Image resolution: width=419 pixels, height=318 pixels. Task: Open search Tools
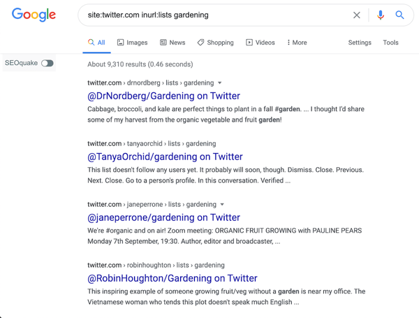coord(390,43)
